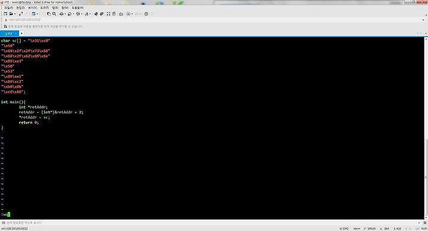The height and width of the screenshot is (231, 428).
Task: Launch Xagent icon next to Xftp
Action: (102, 14)
